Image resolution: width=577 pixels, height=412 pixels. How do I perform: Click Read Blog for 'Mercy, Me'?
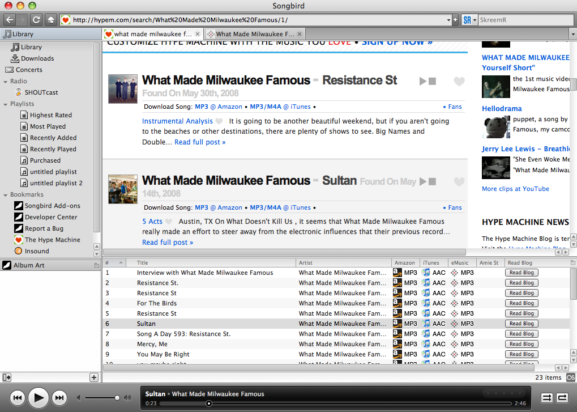[x=522, y=344]
